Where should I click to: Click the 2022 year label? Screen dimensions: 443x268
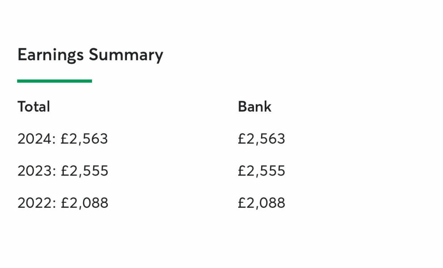point(34,203)
